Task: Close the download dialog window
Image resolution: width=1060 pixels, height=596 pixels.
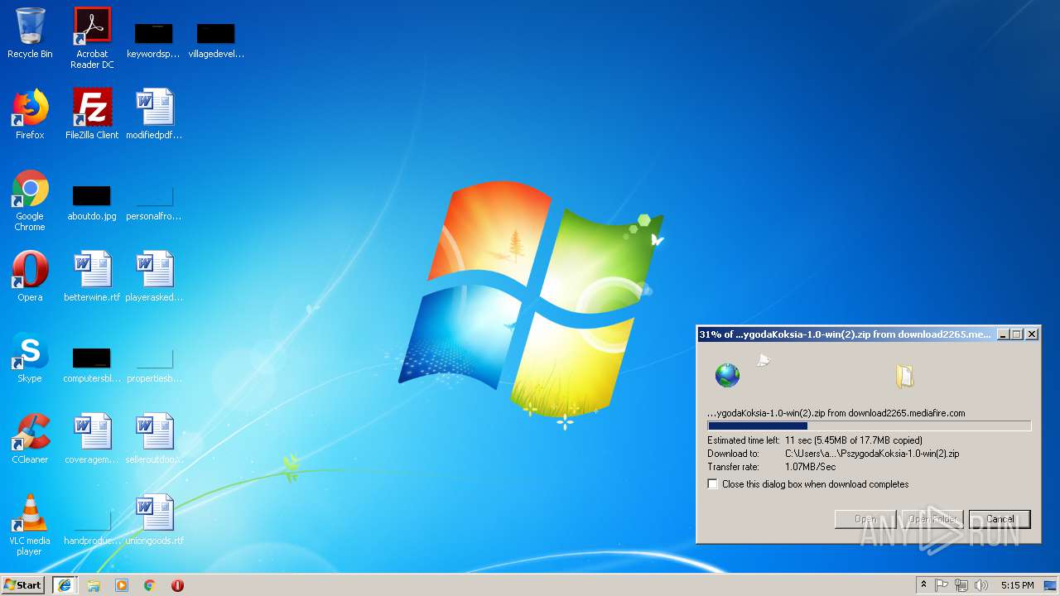Action: tap(1032, 334)
